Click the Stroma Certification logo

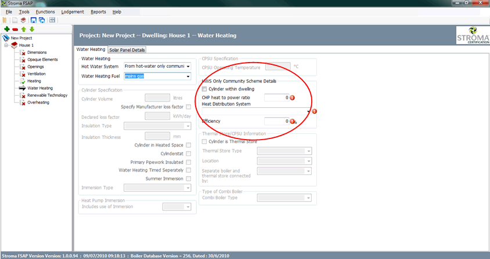tap(473, 35)
